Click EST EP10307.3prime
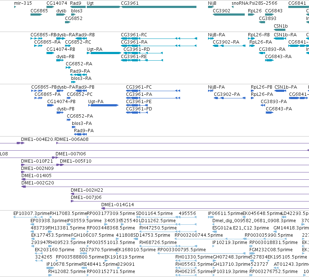Screen dimensions: 309x277 click(28, 217)
